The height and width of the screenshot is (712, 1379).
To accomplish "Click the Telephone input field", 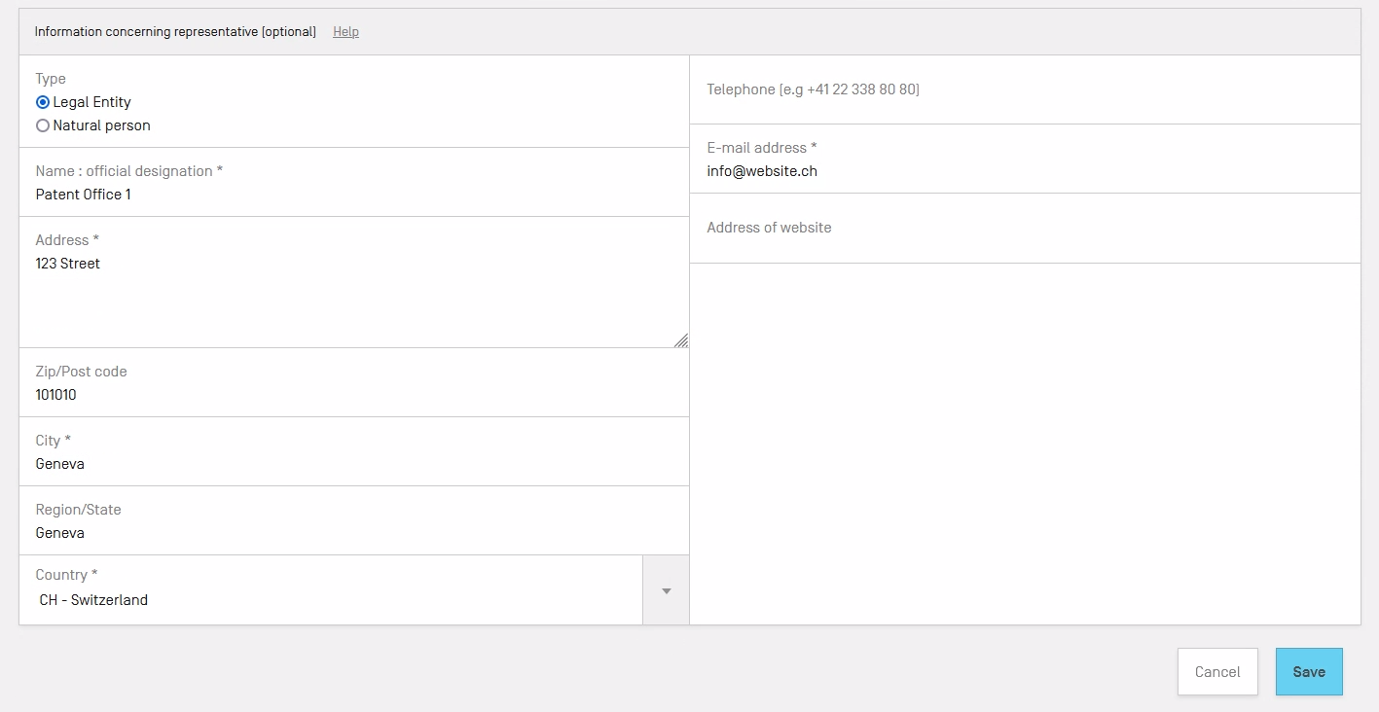I will pos(1022,89).
